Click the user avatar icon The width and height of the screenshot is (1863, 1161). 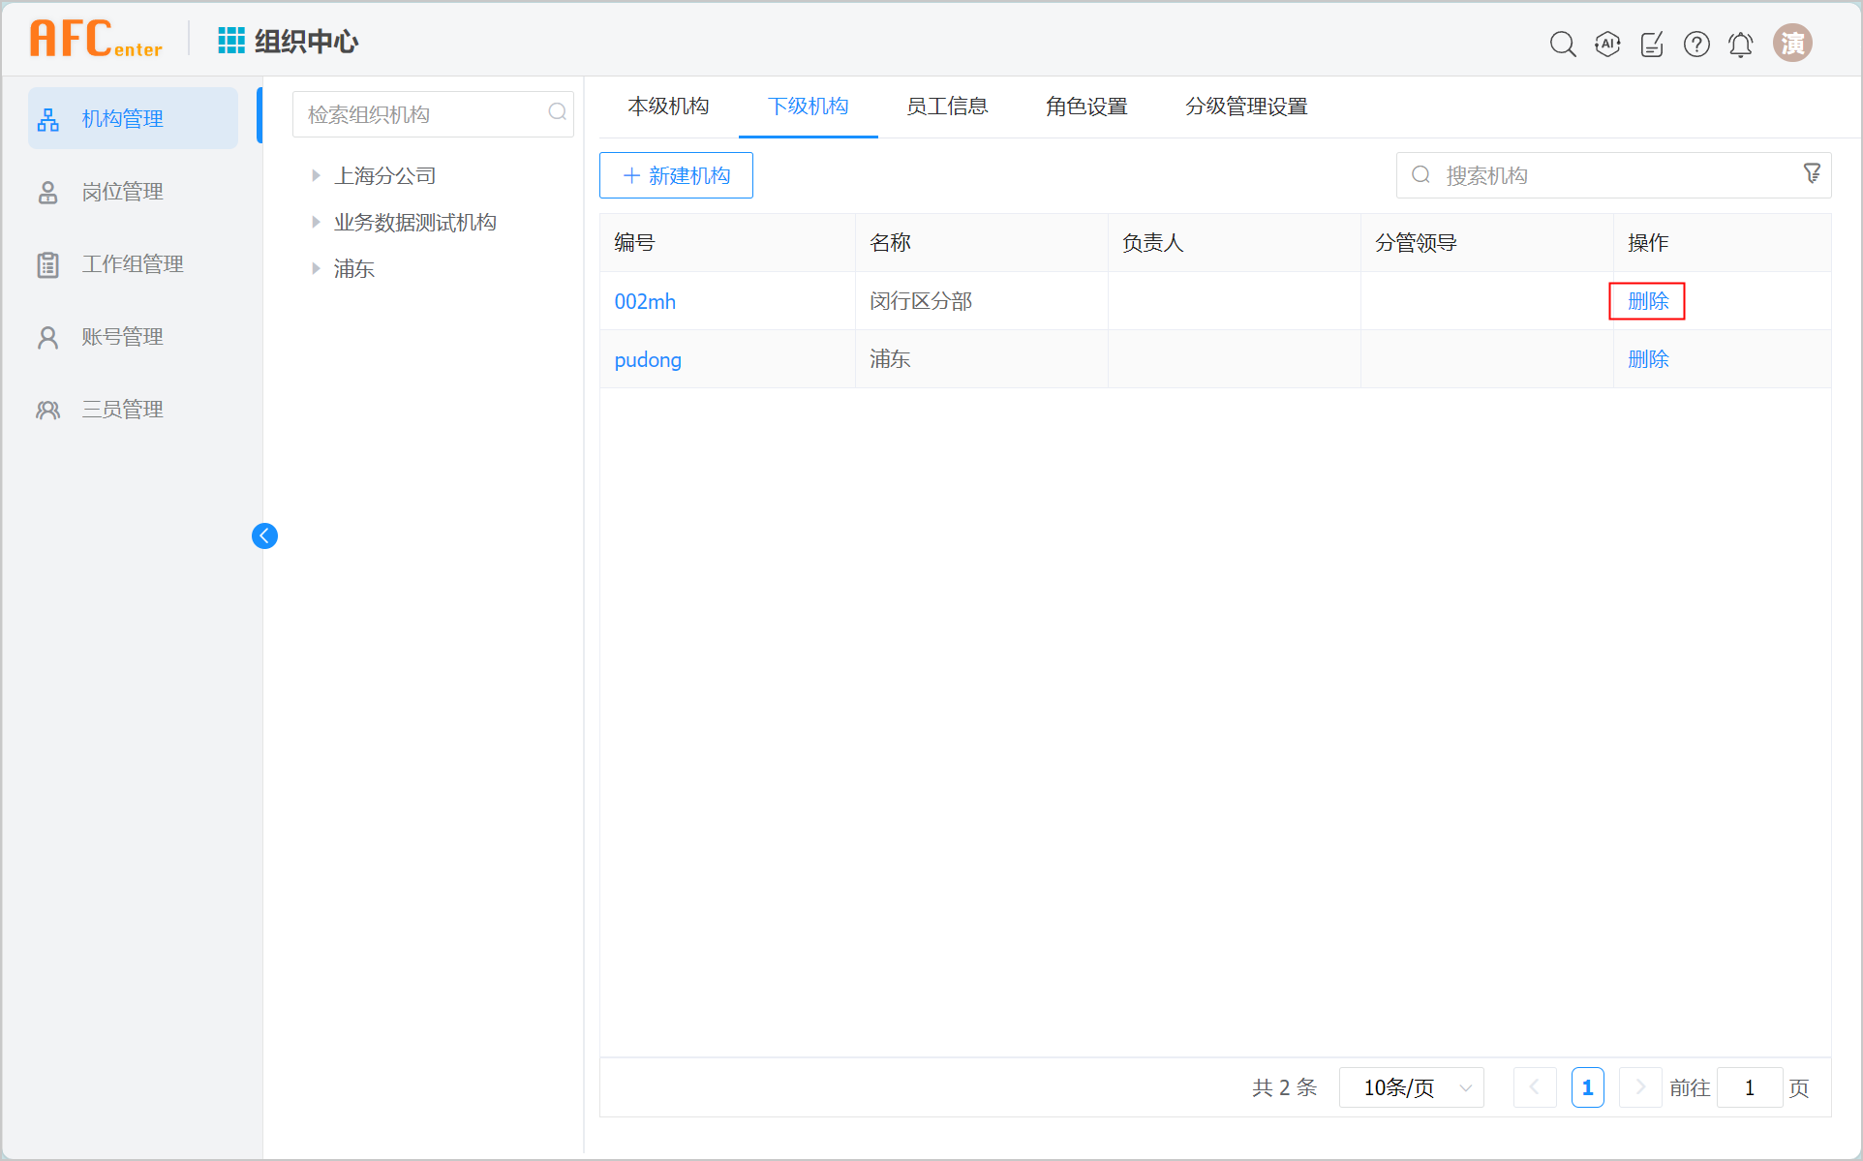click(1792, 44)
